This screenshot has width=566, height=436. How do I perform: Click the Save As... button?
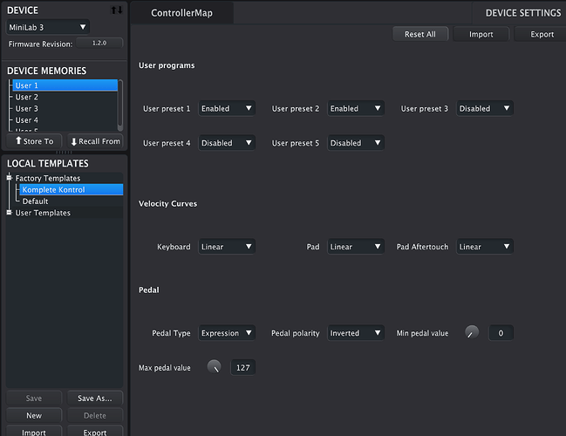coord(95,399)
